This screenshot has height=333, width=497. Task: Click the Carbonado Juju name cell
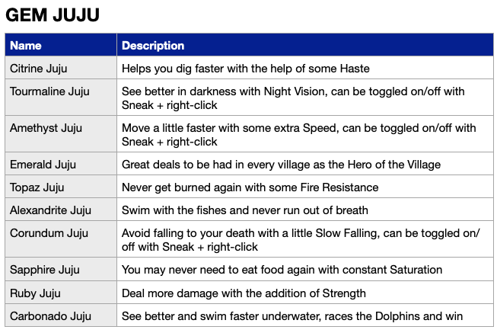(x=61, y=315)
